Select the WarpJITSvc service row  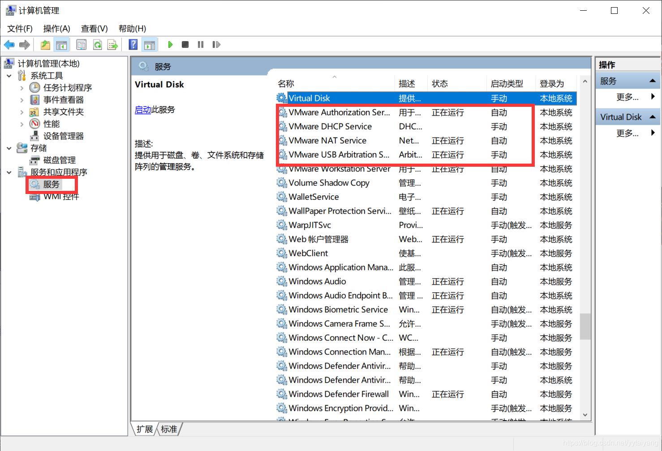[426, 225]
